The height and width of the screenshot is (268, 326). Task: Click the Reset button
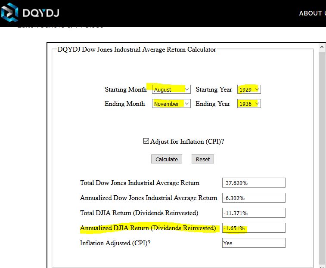203,159
